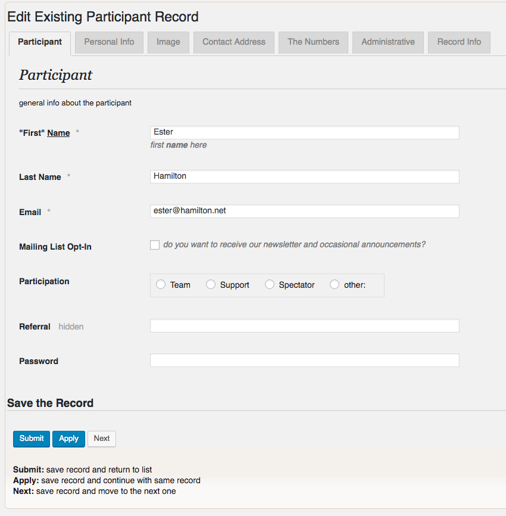Open the Record Info tab
This screenshot has height=516, width=506.
pyautogui.click(x=458, y=42)
